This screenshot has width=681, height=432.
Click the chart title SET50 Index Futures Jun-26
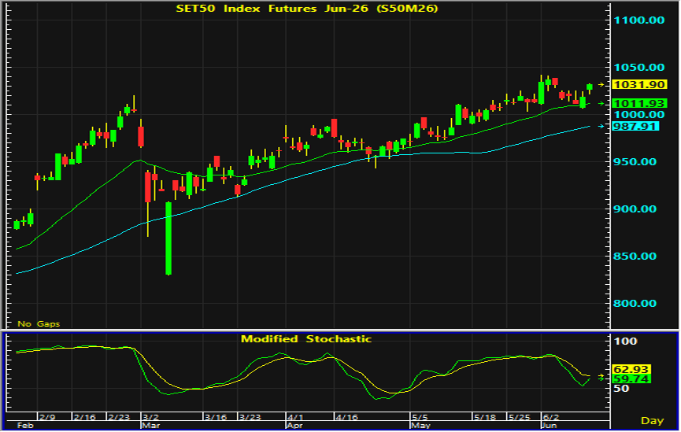pyautogui.click(x=307, y=8)
